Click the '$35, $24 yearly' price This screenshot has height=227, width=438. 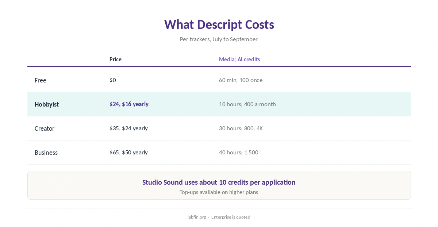[128, 128]
